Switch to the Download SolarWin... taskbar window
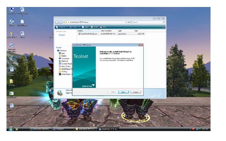Image resolution: width=226 pixels, height=141 pixels. coord(40,129)
